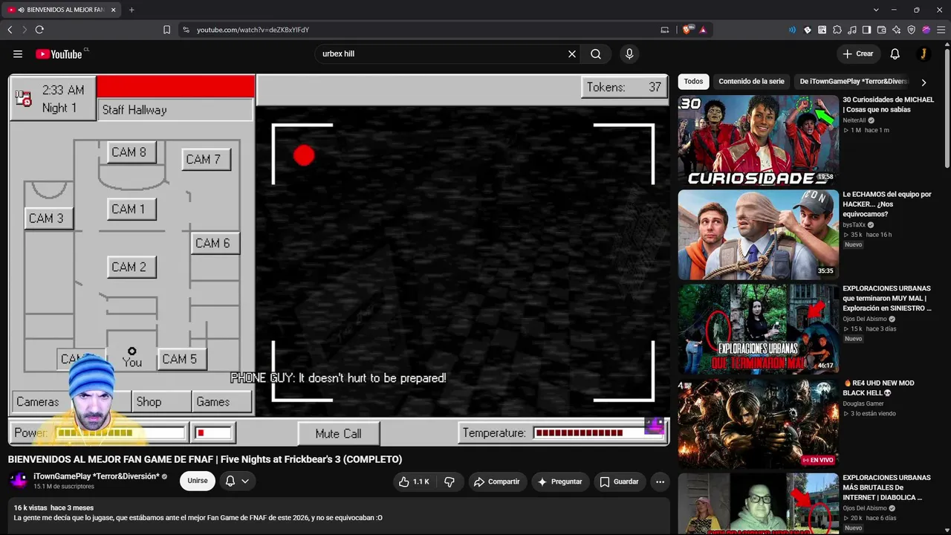Click the tab audio speaker icon
951x535 pixels.
pyautogui.click(x=21, y=10)
